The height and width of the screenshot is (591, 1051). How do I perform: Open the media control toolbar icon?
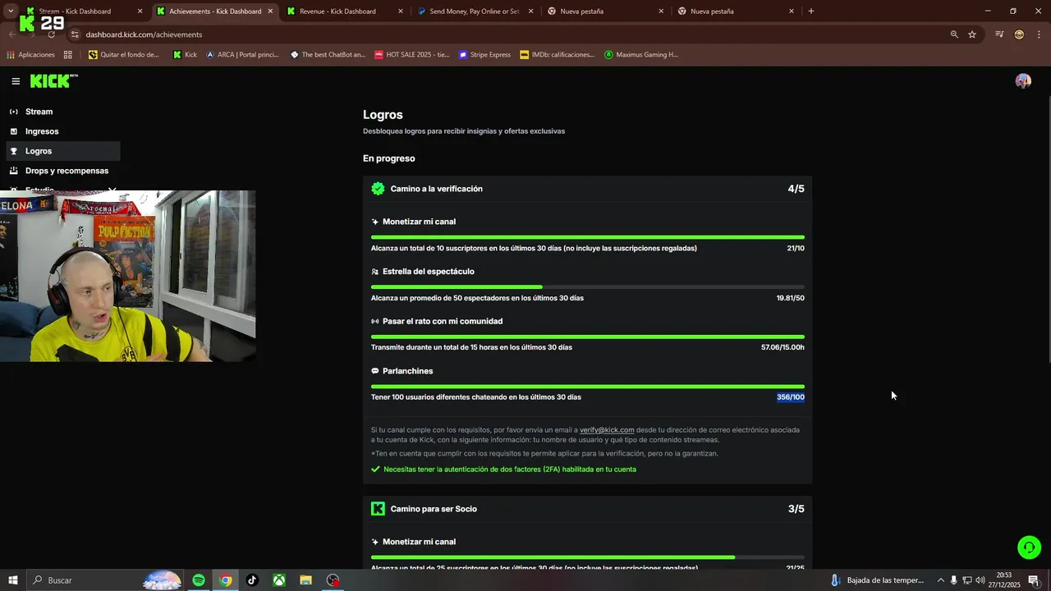pyautogui.click(x=999, y=34)
